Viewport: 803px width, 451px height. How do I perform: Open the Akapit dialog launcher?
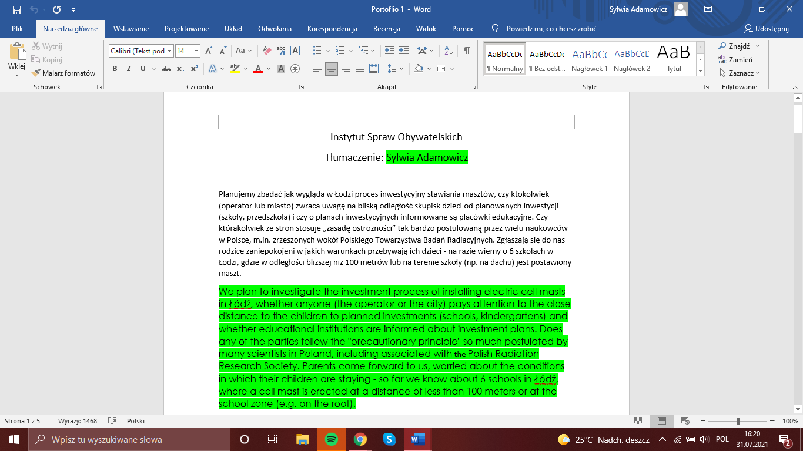(473, 87)
